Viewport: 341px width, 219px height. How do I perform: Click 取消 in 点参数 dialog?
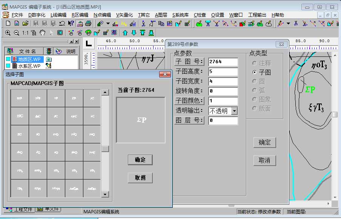[264, 161]
